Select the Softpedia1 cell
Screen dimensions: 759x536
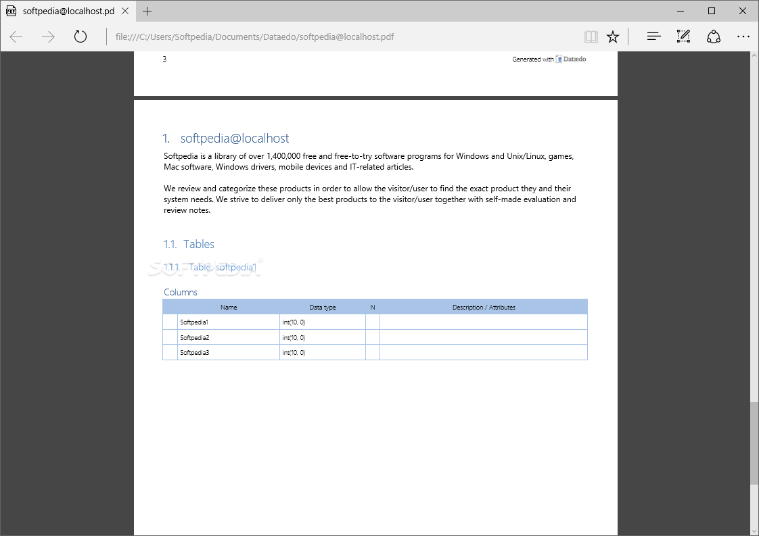pos(229,322)
